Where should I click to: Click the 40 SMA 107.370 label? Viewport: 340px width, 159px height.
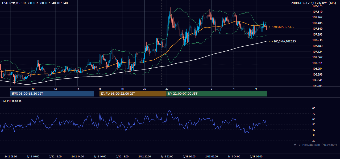click(281, 27)
